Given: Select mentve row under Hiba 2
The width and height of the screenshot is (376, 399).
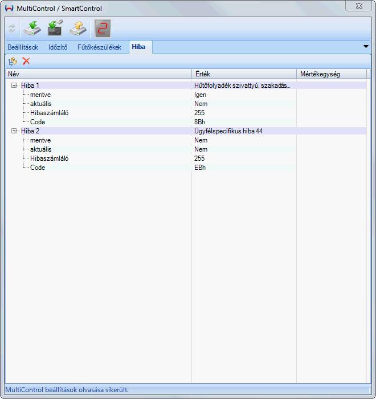Looking at the screenshot, I should pos(186,140).
